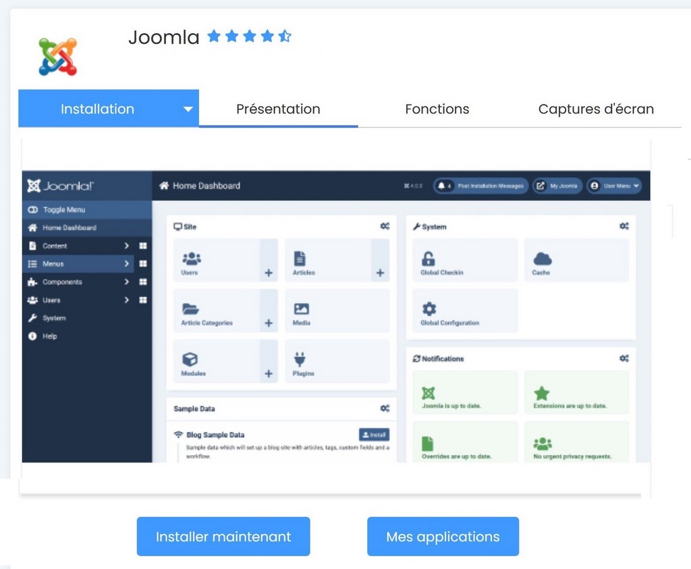Viewport: 691px width, 569px height.
Task: Click the Mes applications button
Action: pos(443,537)
